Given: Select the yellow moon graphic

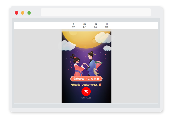Looking at the screenshot, I should [86, 40].
